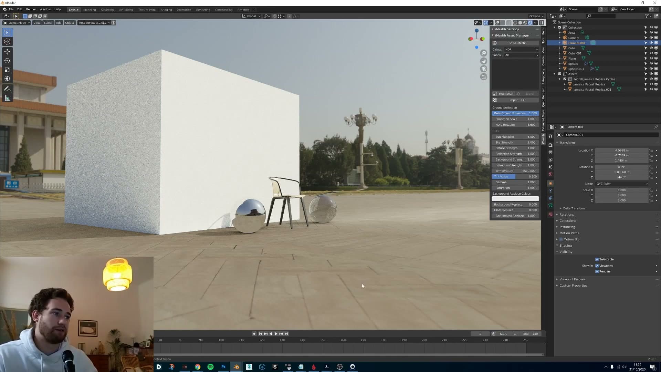The width and height of the screenshot is (661, 372).
Task: Open the Object Mode dropdown
Action: point(17,23)
